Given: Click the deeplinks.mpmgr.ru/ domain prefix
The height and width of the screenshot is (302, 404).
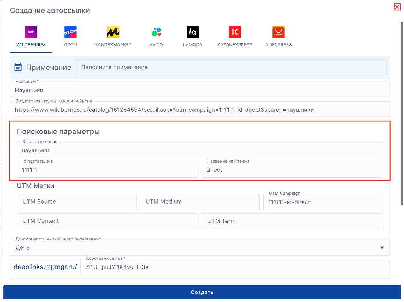Looking at the screenshot, I should click(x=45, y=267).
